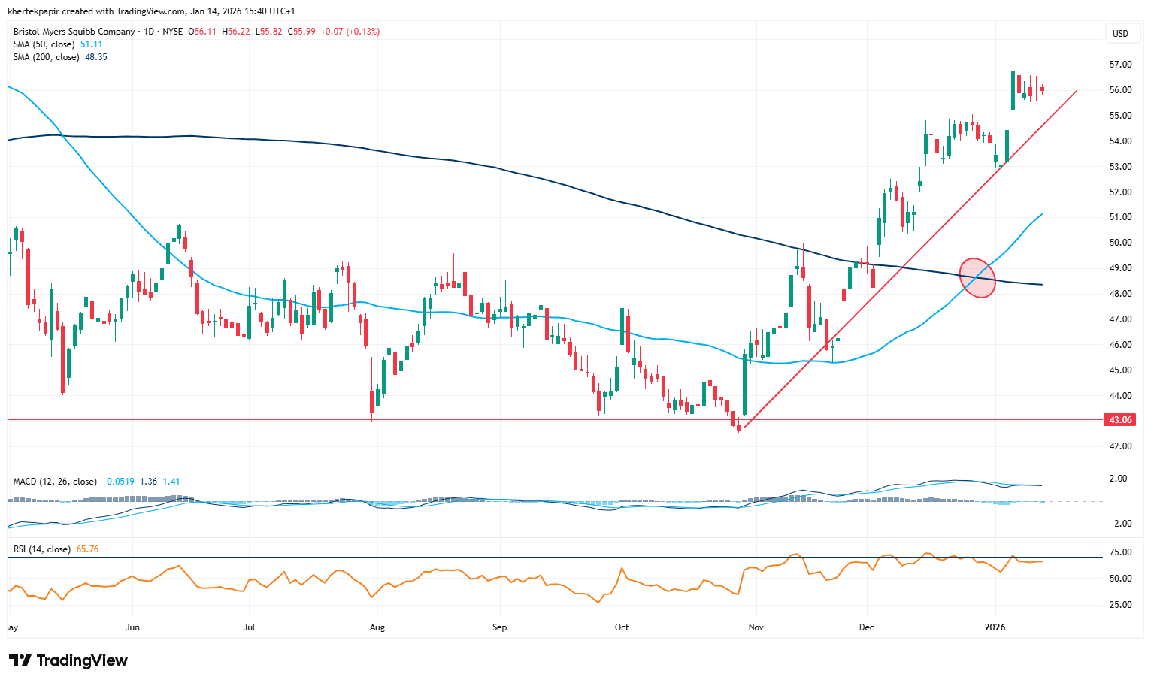The width and height of the screenshot is (1151, 683).
Task: Click the red 43.06 price label
Action: point(1120,420)
